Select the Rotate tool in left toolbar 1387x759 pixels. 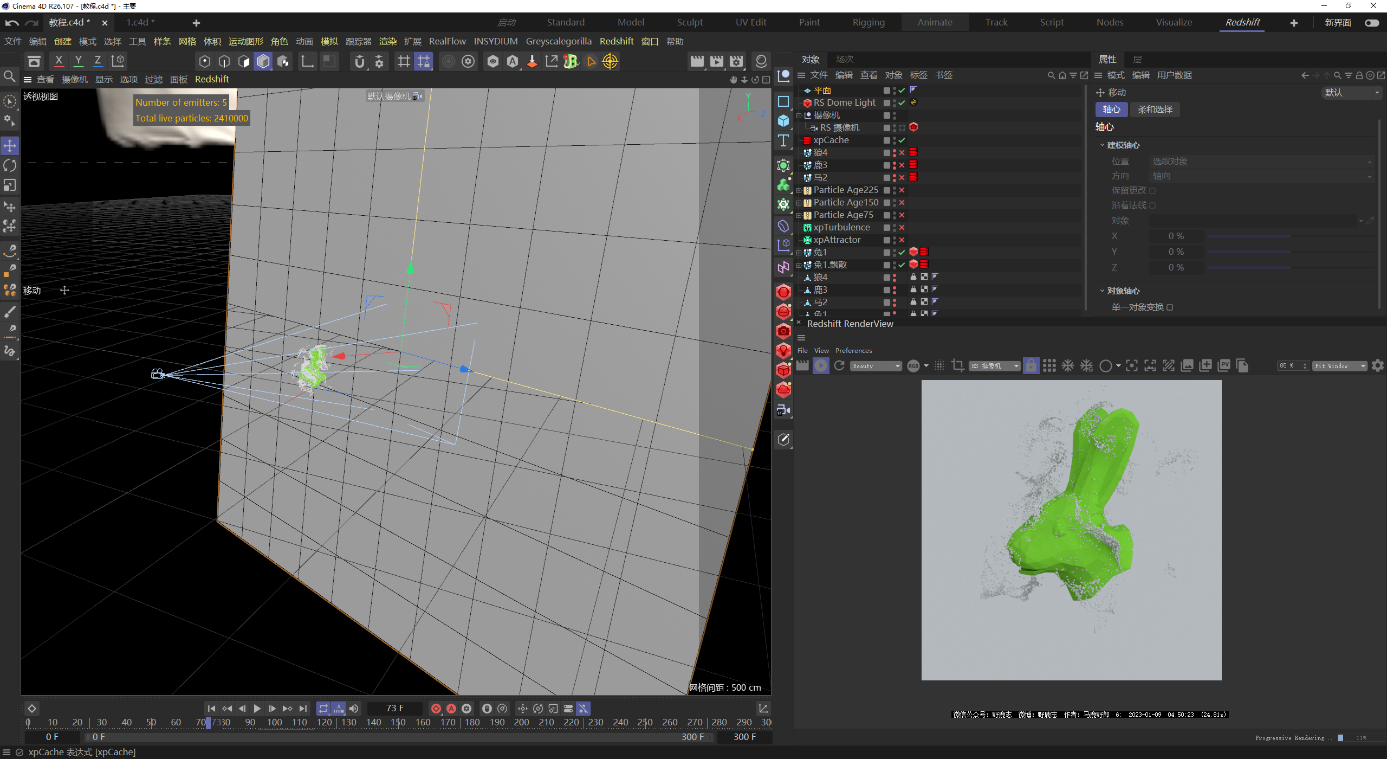(x=10, y=165)
